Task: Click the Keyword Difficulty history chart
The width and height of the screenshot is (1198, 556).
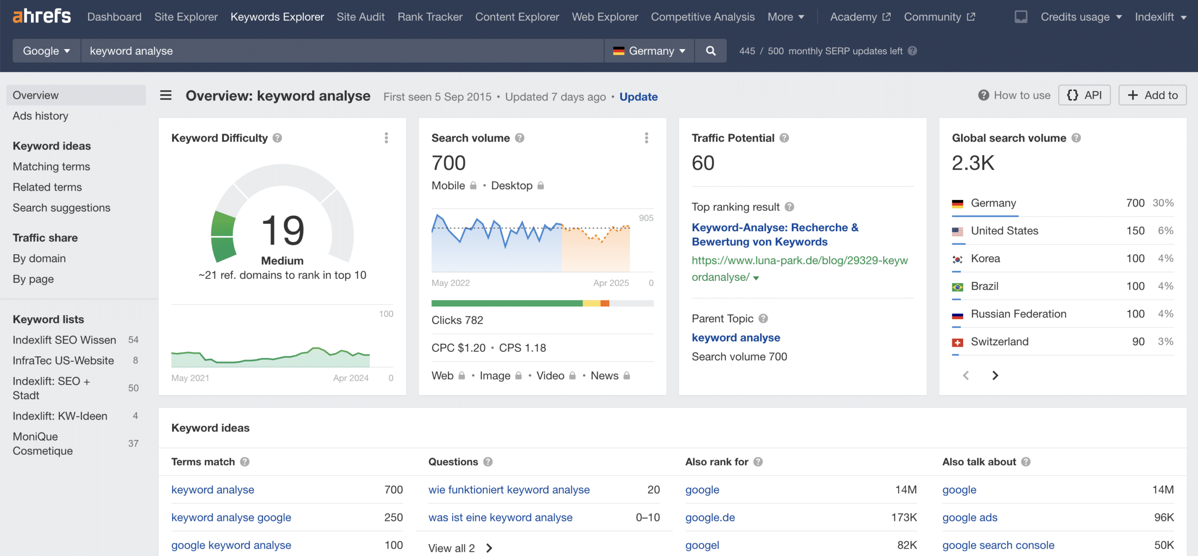Action: click(270, 356)
